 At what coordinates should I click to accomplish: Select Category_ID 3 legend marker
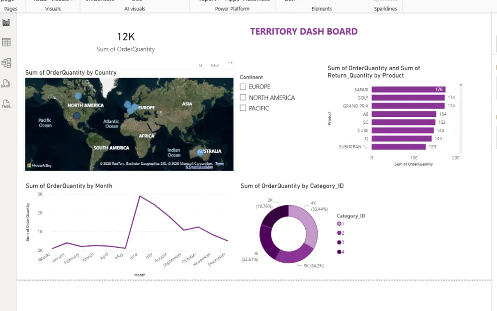[x=339, y=242]
